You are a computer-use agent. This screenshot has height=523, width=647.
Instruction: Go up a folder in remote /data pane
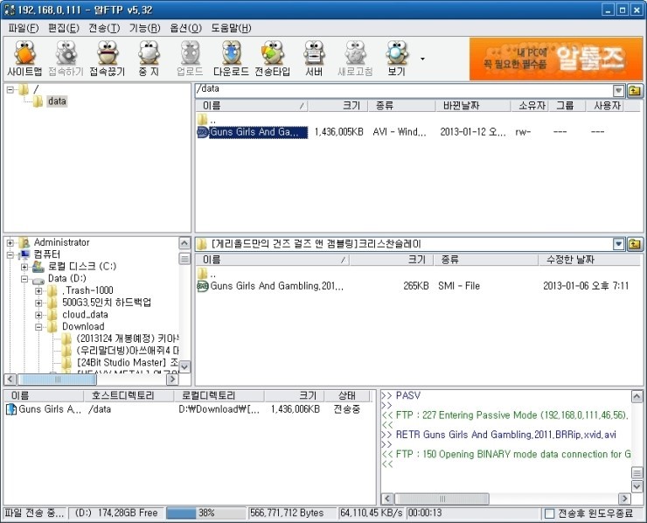[635, 90]
